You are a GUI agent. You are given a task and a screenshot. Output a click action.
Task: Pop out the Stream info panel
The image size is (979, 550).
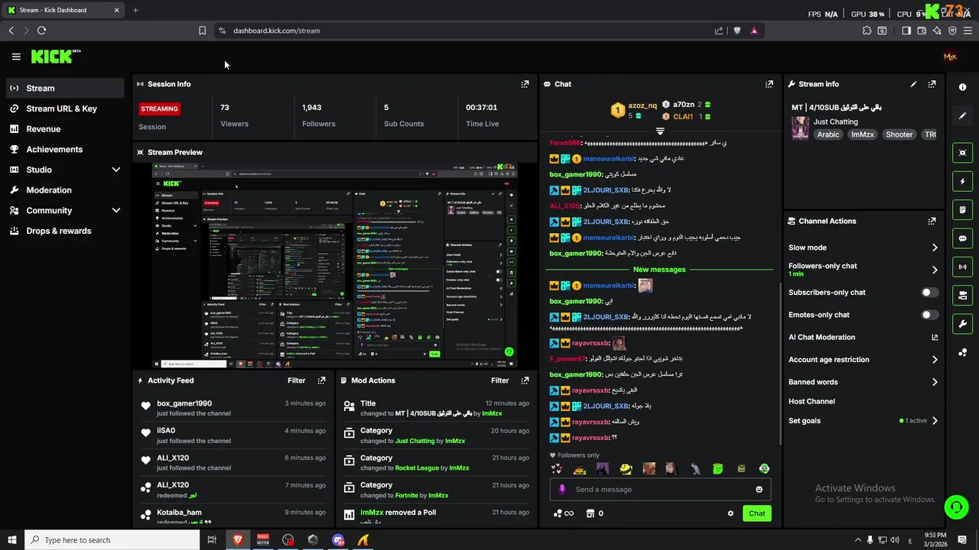pos(932,84)
